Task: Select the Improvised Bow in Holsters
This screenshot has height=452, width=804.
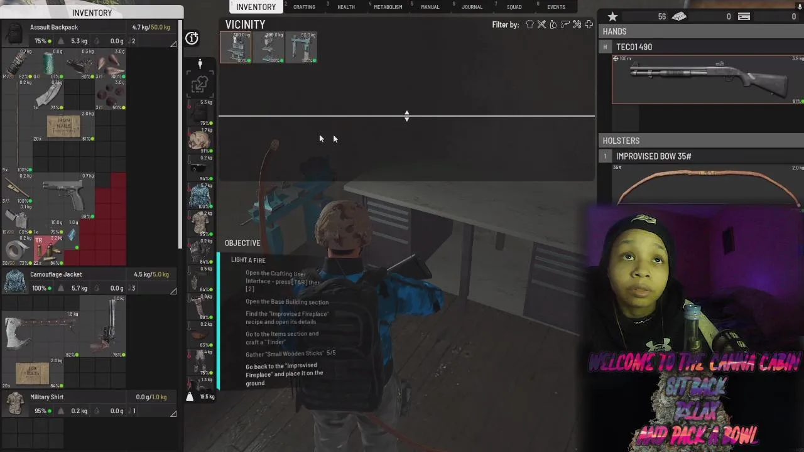Action: click(x=708, y=185)
